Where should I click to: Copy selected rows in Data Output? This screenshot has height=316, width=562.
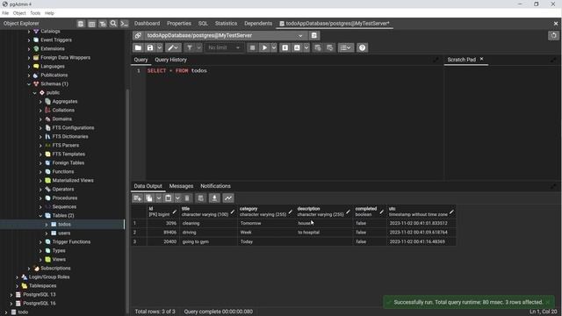tap(149, 198)
